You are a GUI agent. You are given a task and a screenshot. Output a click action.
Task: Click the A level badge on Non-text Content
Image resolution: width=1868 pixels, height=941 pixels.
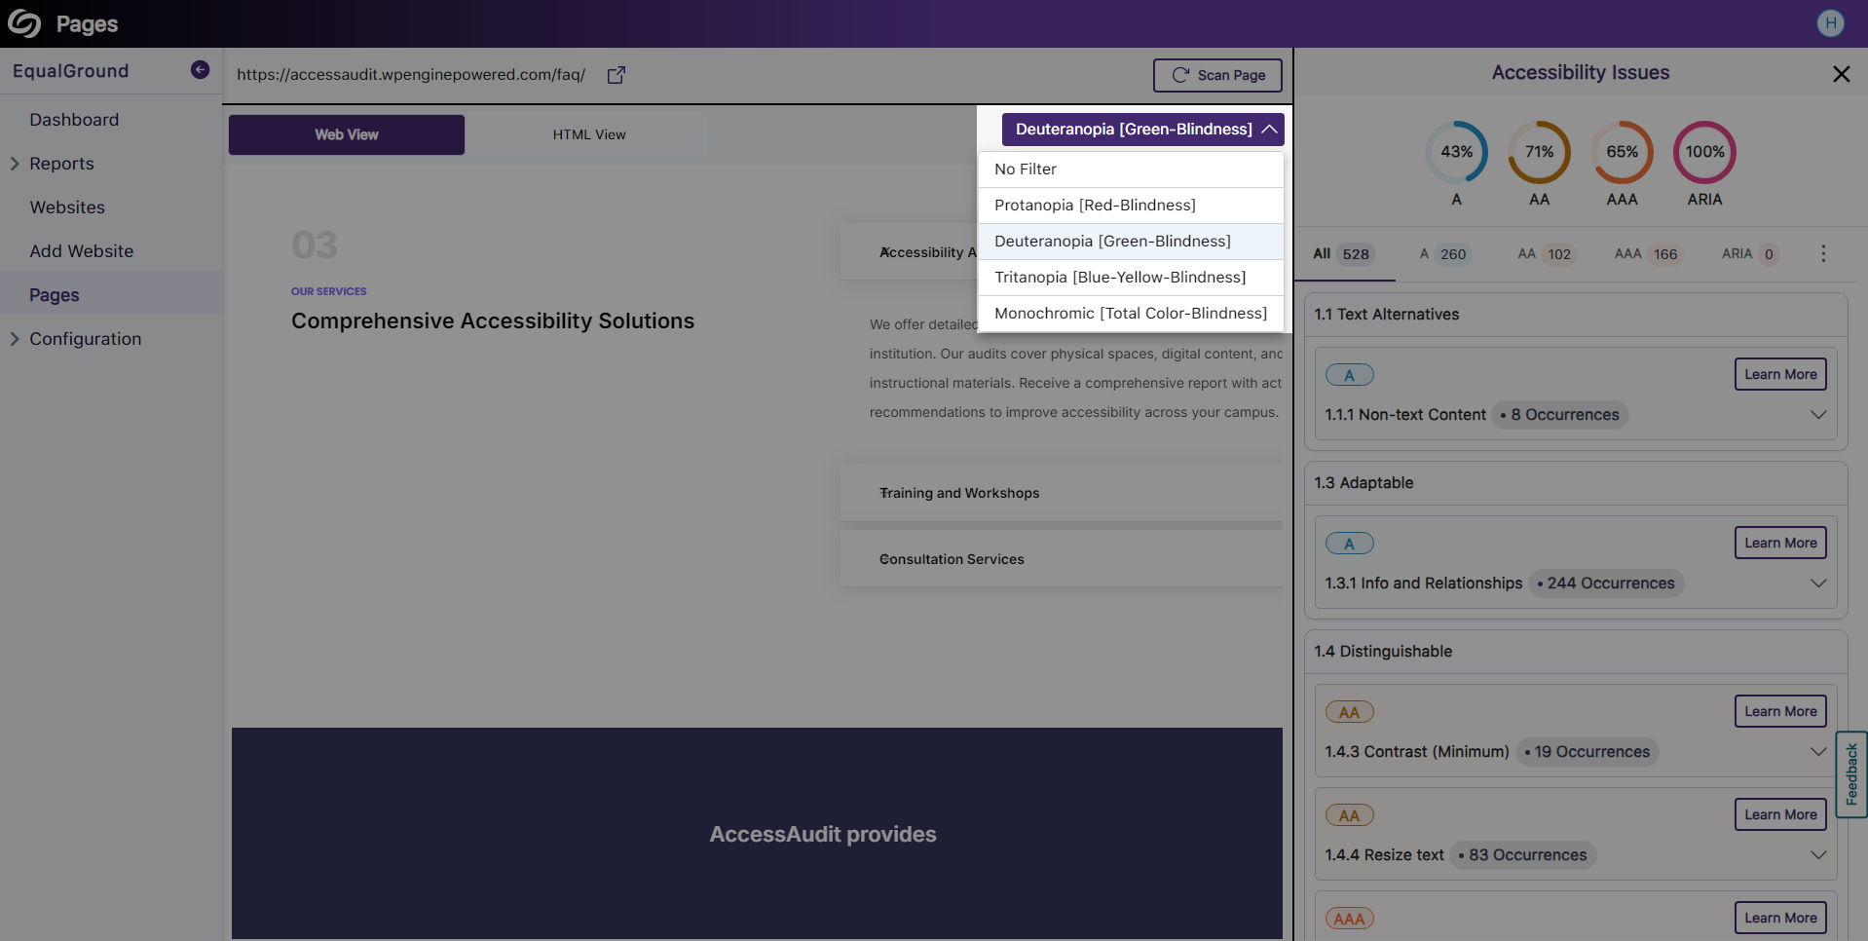1349,374
